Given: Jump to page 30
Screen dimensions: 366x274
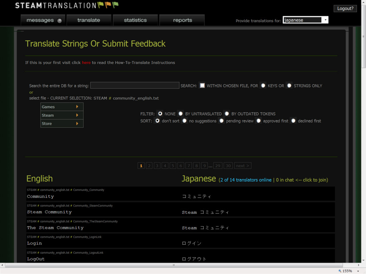Looking at the screenshot, I should [228, 166].
